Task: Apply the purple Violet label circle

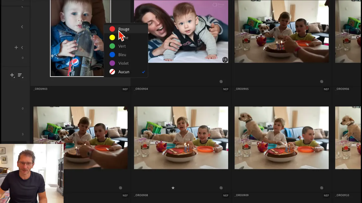Action: point(112,63)
